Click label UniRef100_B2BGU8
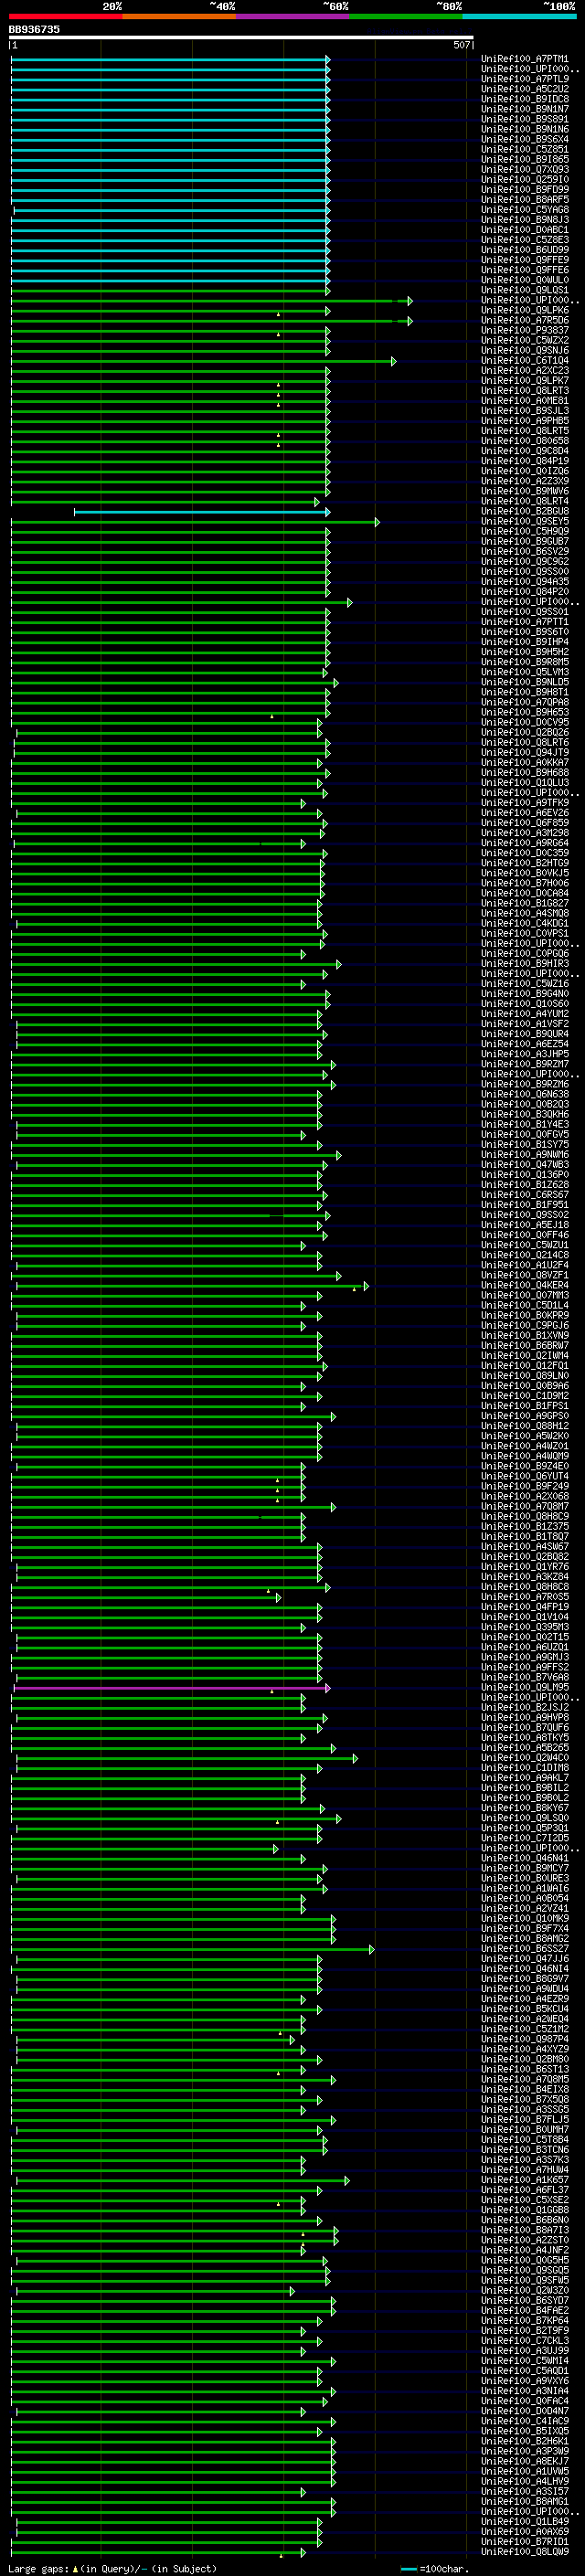 525,511
